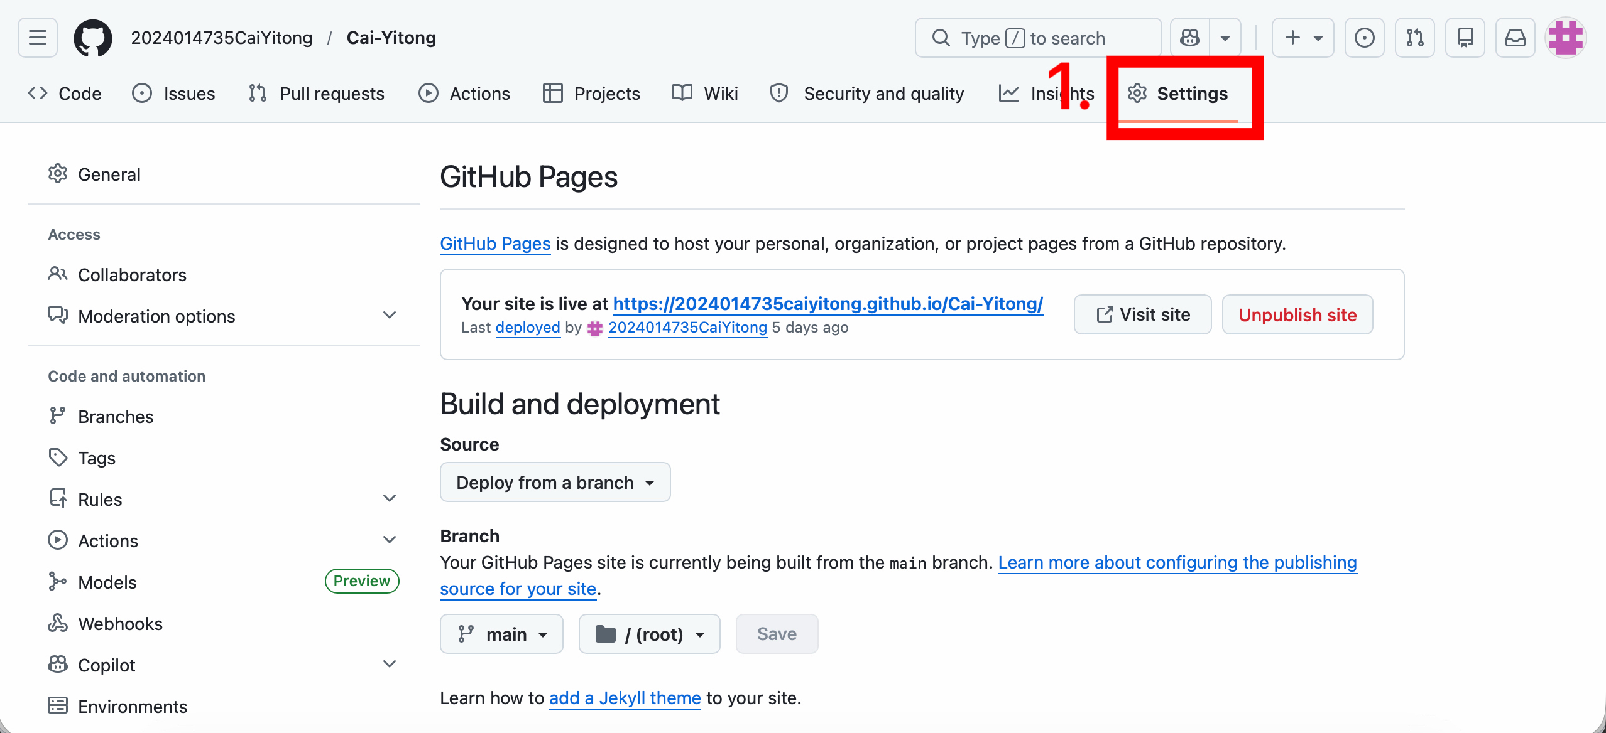Open the GitHub Pages documentation link

click(495, 243)
